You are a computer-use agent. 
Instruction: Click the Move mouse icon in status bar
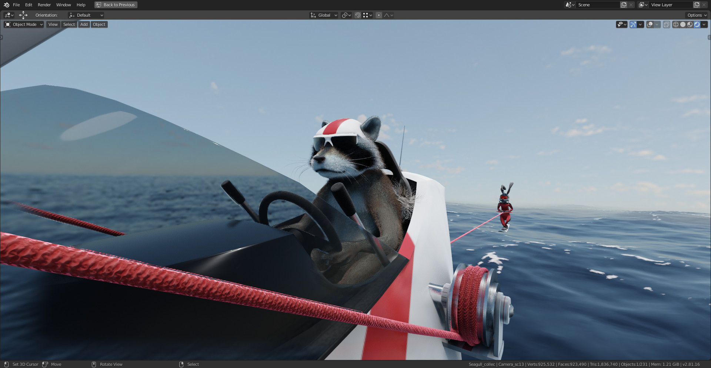45,364
